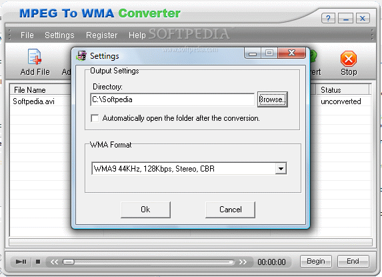382x277 pixels.
Task: Open the Register menu
Action: point(101,35)
